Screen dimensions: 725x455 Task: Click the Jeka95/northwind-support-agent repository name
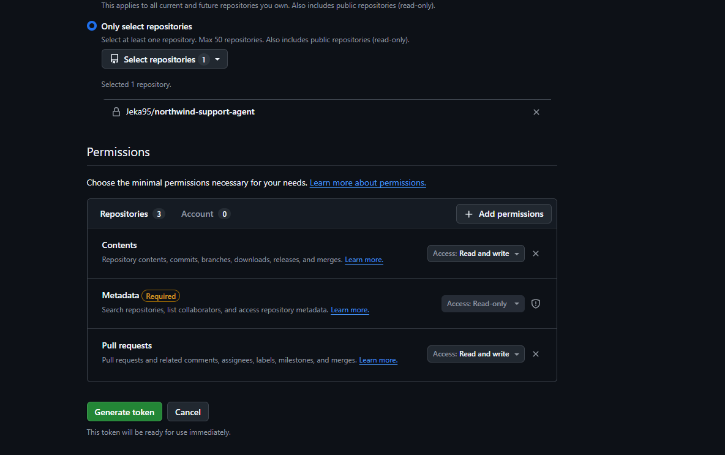tap(190, 112)
